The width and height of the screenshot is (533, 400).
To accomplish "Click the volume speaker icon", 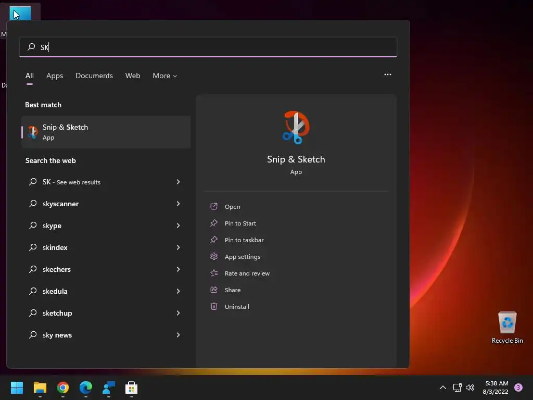I will point(470,387).
